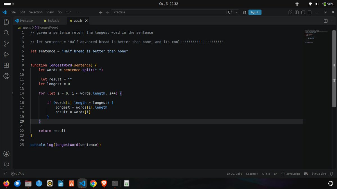Launch Firefox from the dock

click(6, 183)
